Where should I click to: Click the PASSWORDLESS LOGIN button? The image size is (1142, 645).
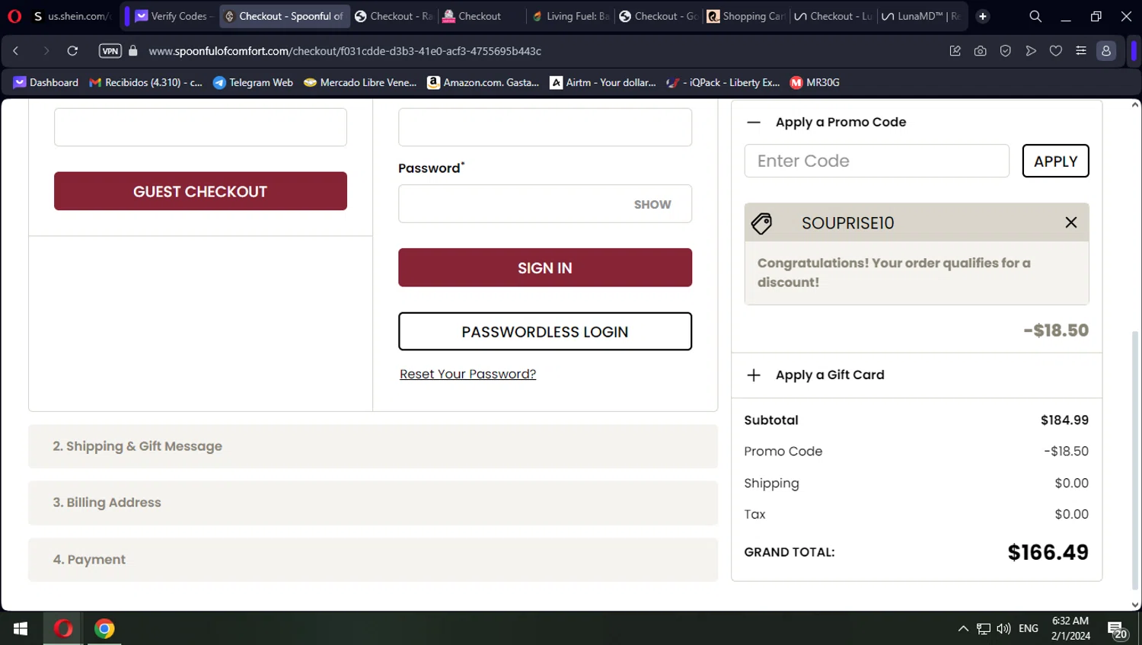pos(545,331)
